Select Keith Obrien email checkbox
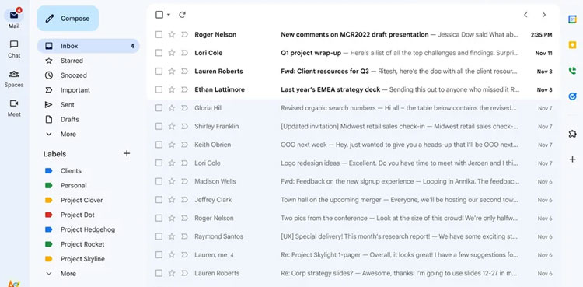This screenshot has width=583, height=287. [x=159, y=145]
